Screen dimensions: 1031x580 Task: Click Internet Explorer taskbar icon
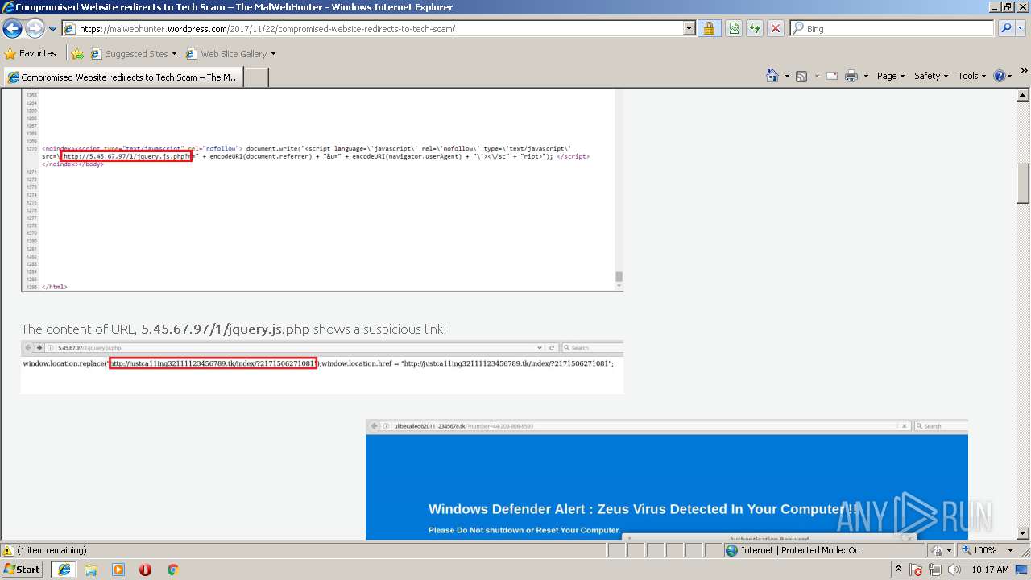click(x=64, y=570)
